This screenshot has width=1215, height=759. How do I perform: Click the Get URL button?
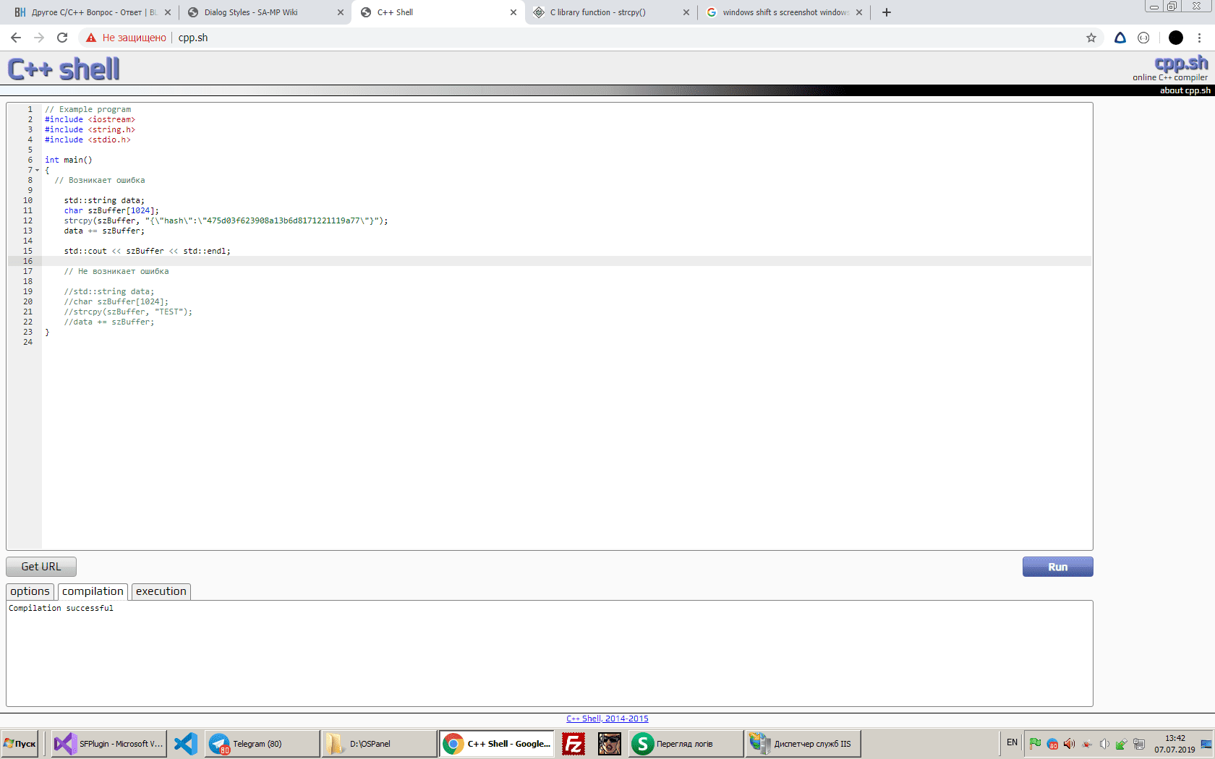(x=41, y=567)
